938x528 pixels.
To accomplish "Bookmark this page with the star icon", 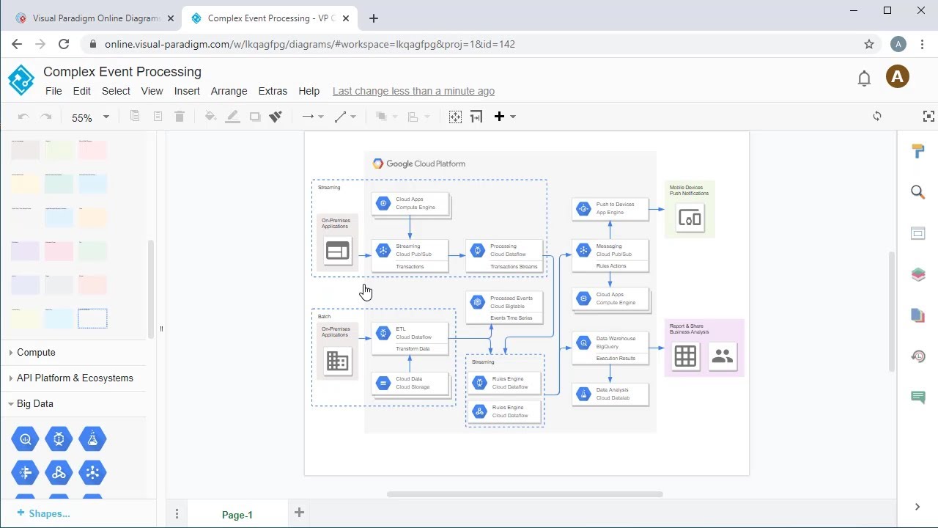I will tap(869, 44).
